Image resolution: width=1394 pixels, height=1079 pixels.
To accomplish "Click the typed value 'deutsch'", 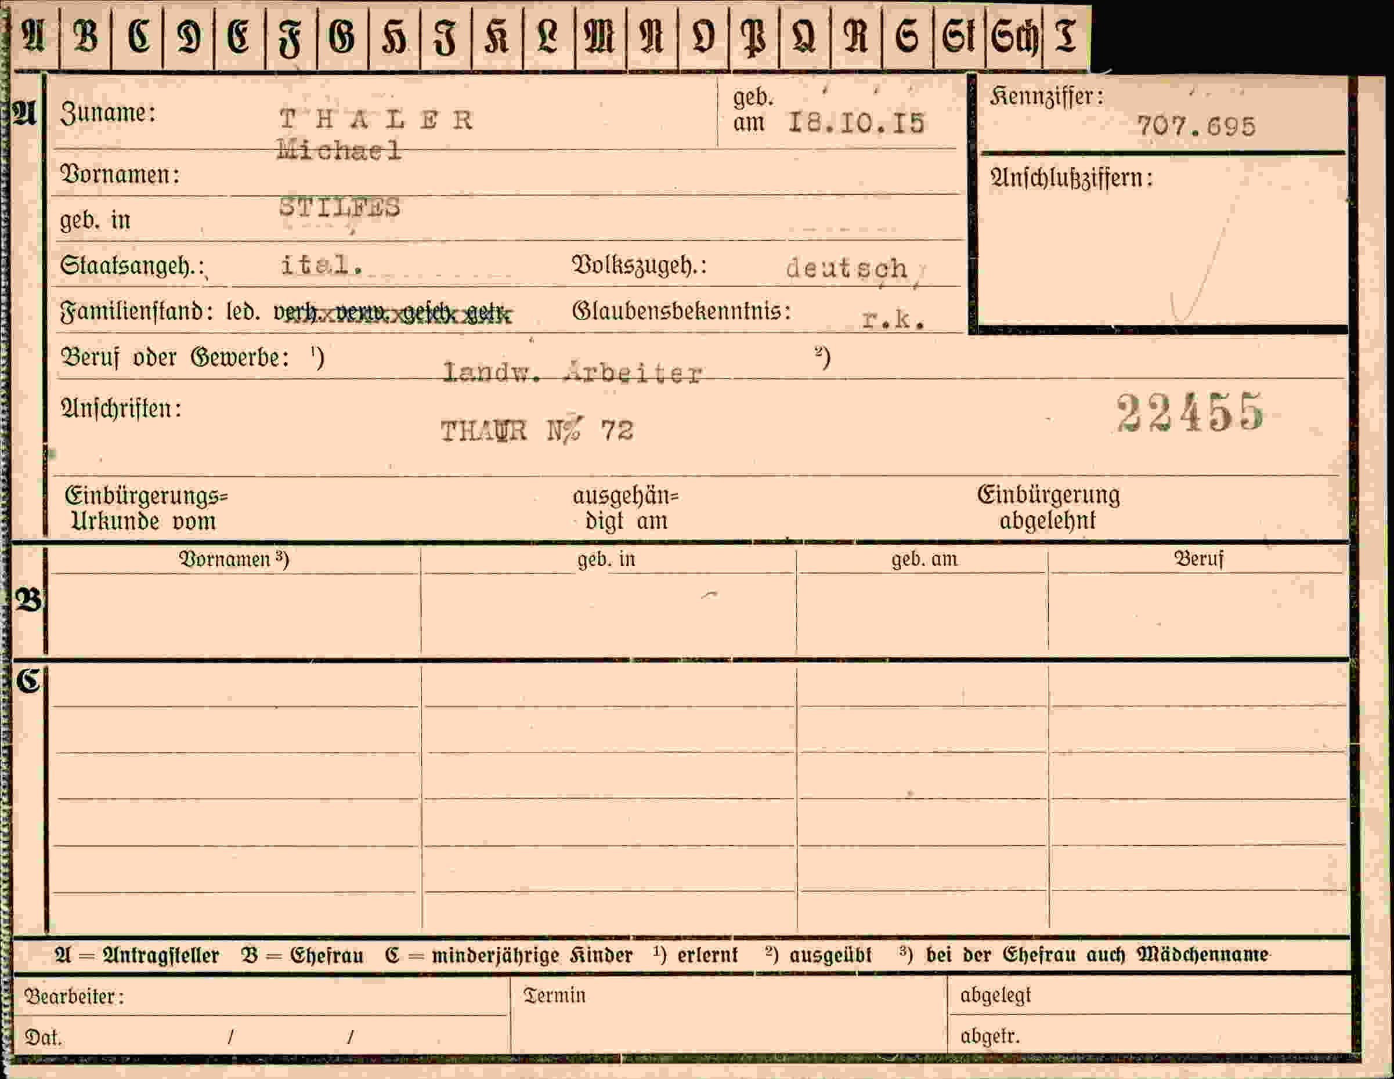I will (846, 268).
